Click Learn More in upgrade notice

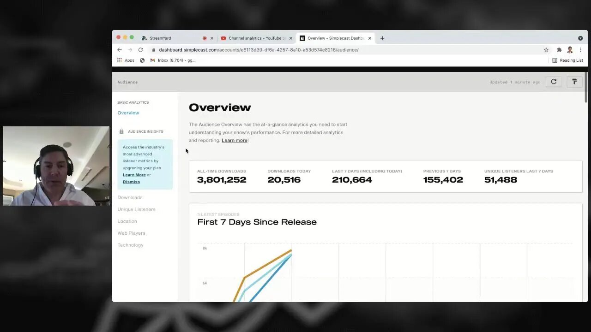click(134, 175)
